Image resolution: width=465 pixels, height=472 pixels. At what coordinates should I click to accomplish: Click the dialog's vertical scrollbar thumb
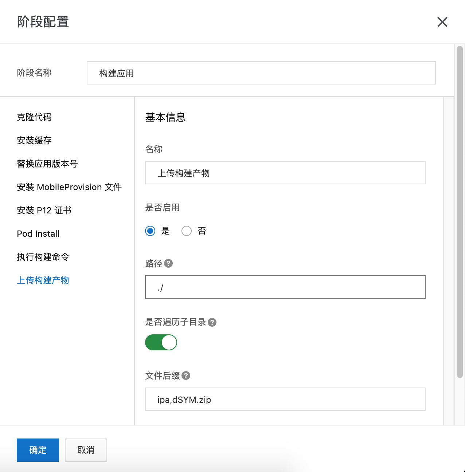(x=460, y=212)
